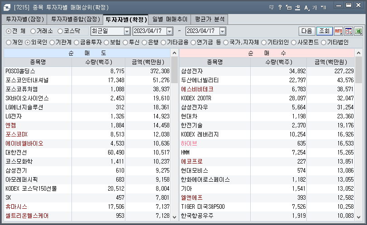Choose the 개인 investor radio button
The width and height of the screenshot is (367, 225).
coord(9,42)
